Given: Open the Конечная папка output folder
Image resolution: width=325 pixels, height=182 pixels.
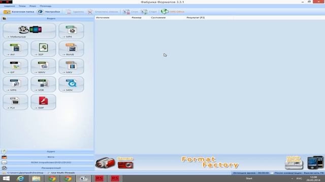Looking at the screenshot, I should coord(19,12).
